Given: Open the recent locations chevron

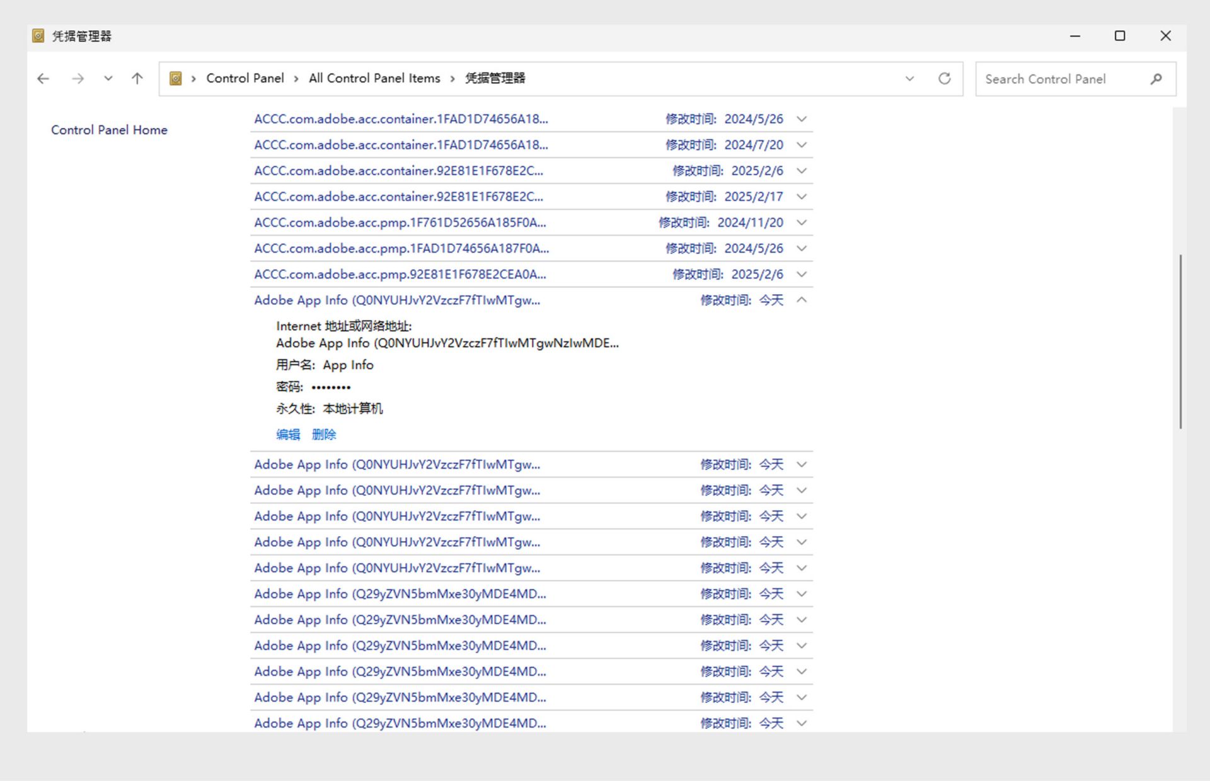Looking at the screenshot, I should point(108,79).
